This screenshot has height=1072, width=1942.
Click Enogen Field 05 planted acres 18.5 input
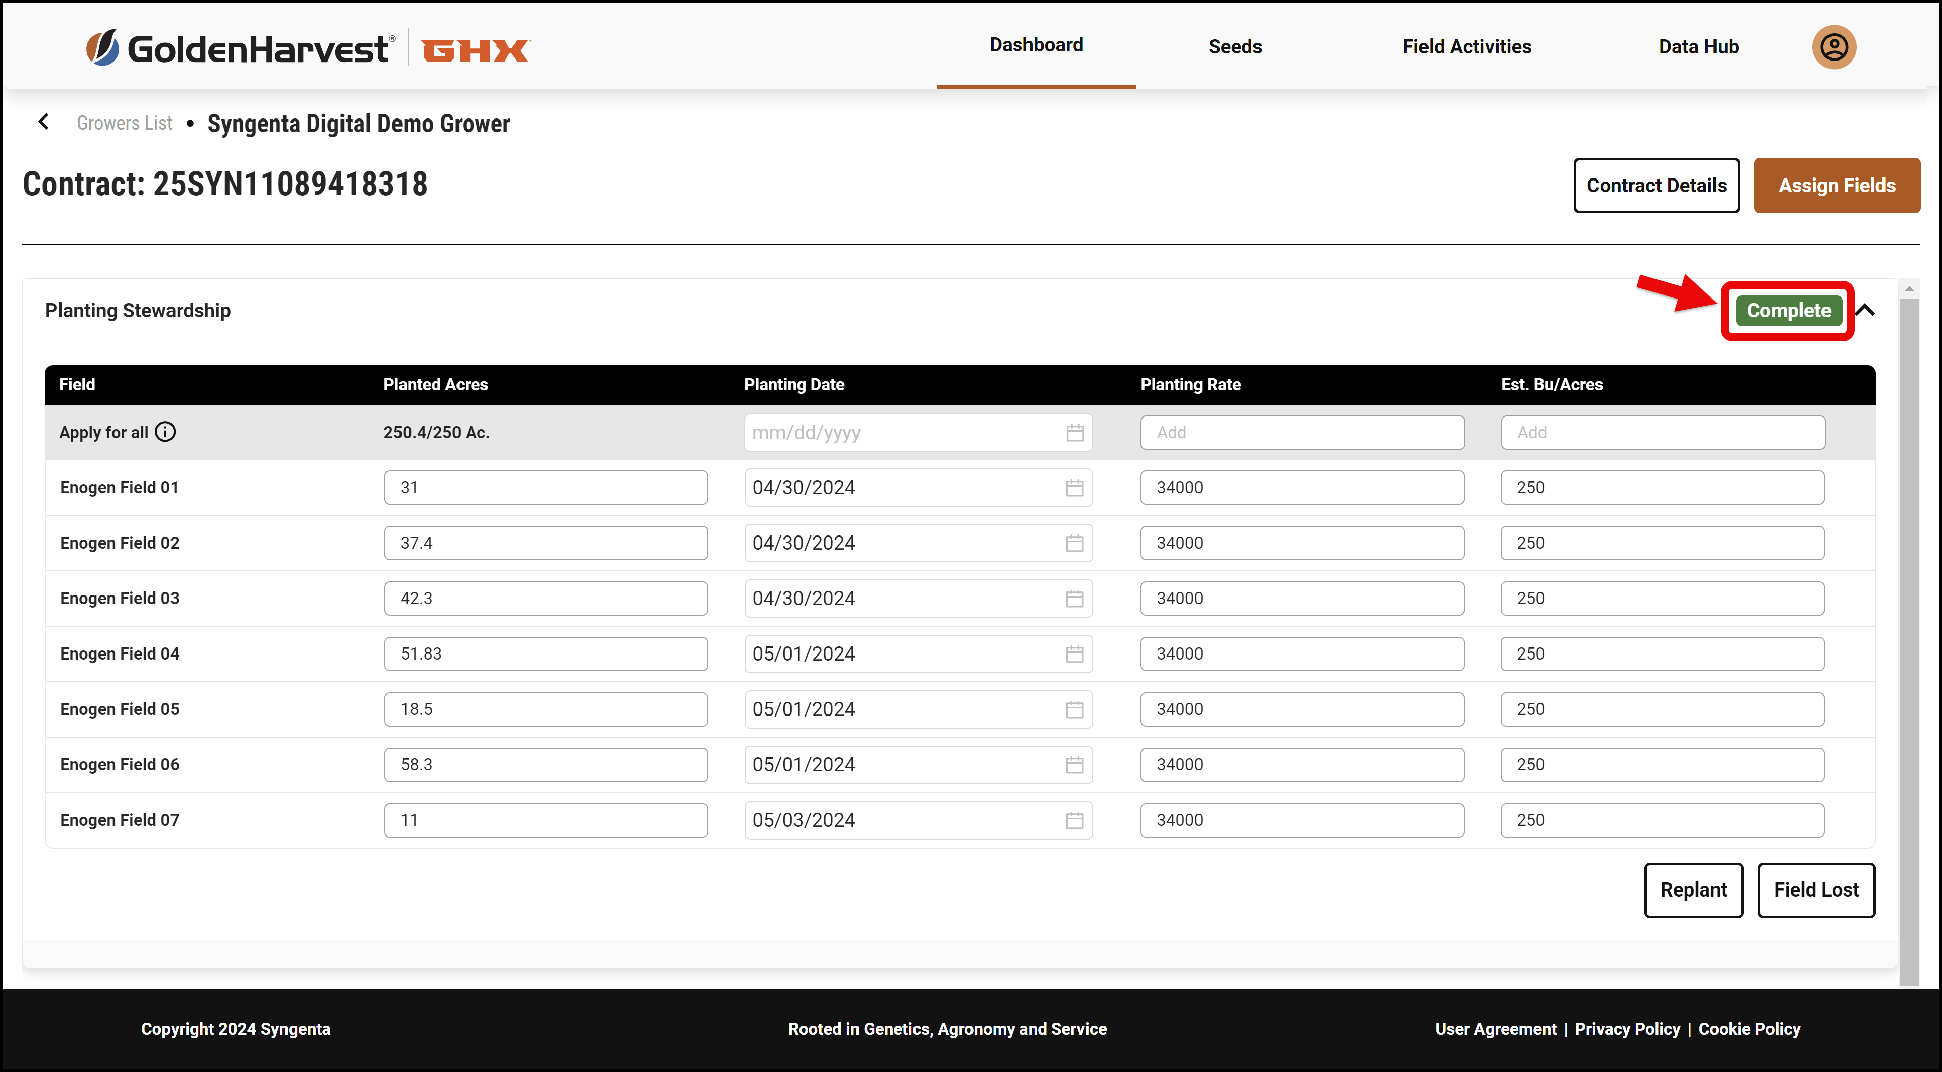[546, 709]
